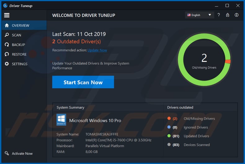Click the Activate Now key icon
Viewport: 245px width, 164px height.
tap(7, 153)
